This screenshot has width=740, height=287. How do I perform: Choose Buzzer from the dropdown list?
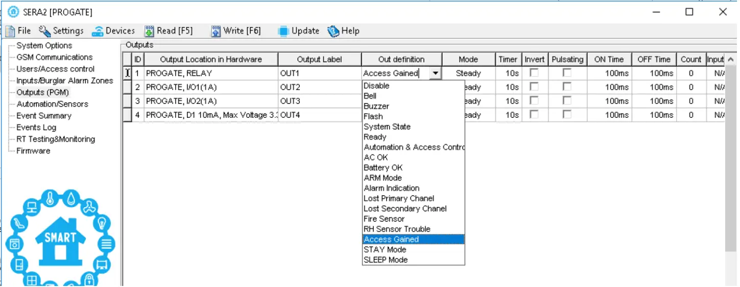[x=413, y=106]
